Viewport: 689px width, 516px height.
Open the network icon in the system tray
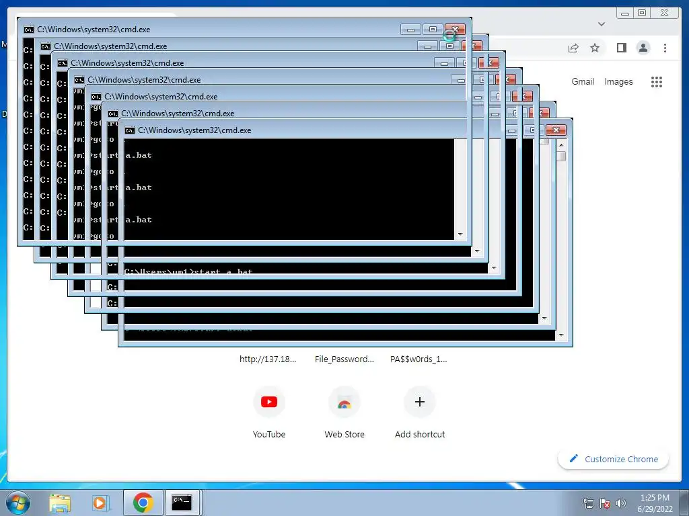pos(588,503)
